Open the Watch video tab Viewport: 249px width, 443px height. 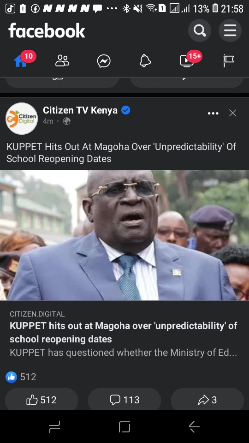pos(187,61)
